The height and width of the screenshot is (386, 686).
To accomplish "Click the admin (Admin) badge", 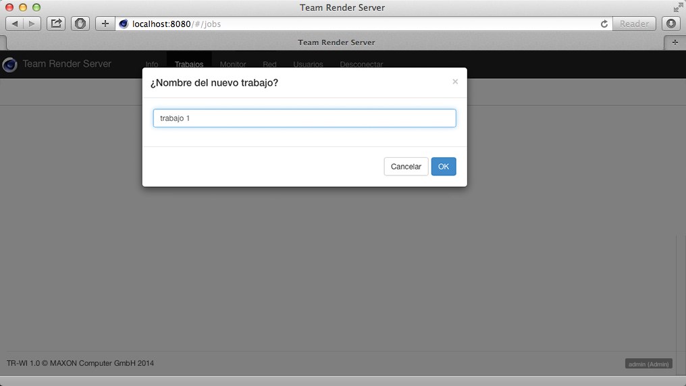I will pyautogui.click(x=648, y=364).
